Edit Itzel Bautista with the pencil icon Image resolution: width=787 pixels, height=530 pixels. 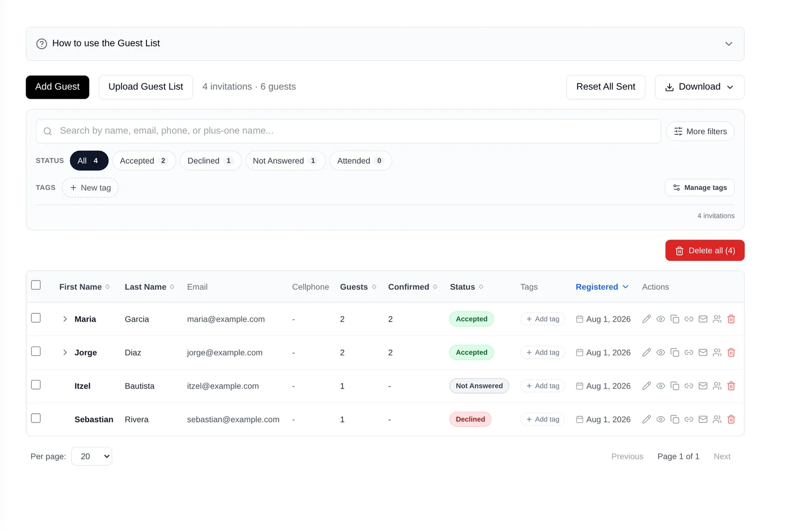click(x=647, y=386)
